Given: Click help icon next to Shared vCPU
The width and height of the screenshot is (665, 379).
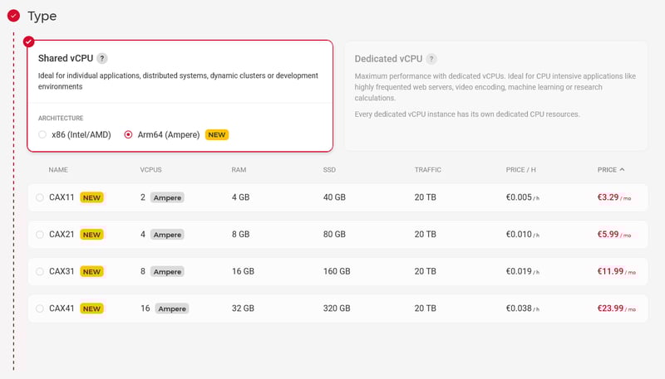Looking at the screenshot, I should click(x=102, y=58).
